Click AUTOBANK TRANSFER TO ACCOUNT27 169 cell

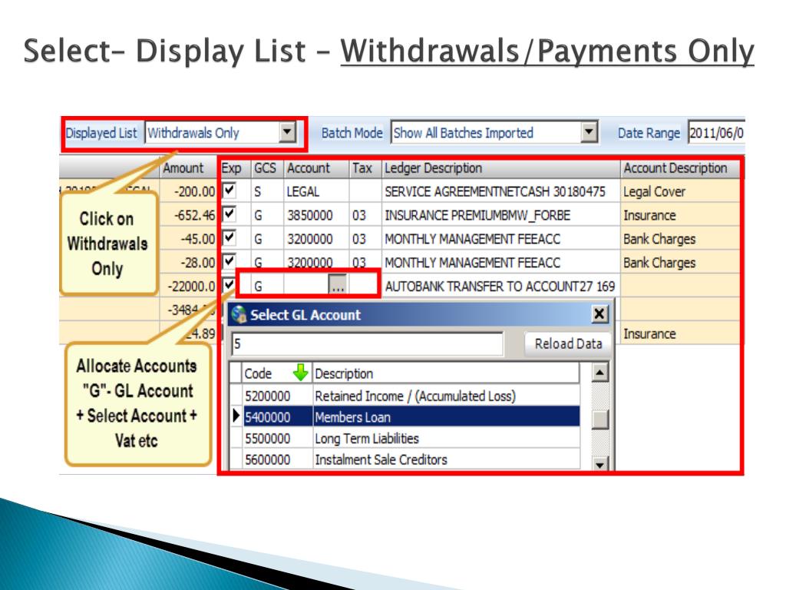coord(500,286)
